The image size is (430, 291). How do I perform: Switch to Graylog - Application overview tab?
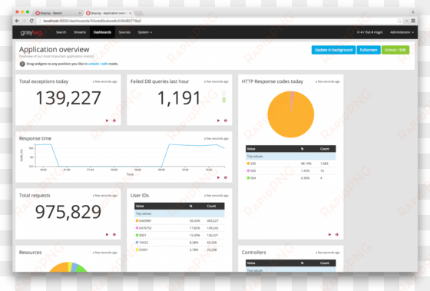[x=109, y=13]
